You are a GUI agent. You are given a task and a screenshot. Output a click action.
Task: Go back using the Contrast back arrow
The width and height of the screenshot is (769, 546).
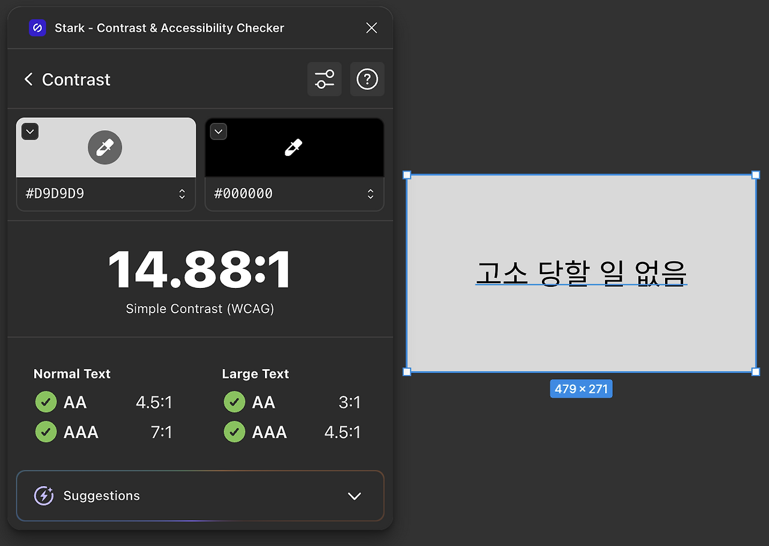click(28, 79)
